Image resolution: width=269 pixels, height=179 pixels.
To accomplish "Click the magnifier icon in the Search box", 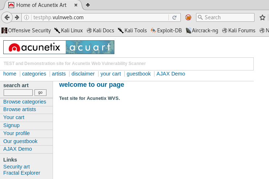I will 200,17.
